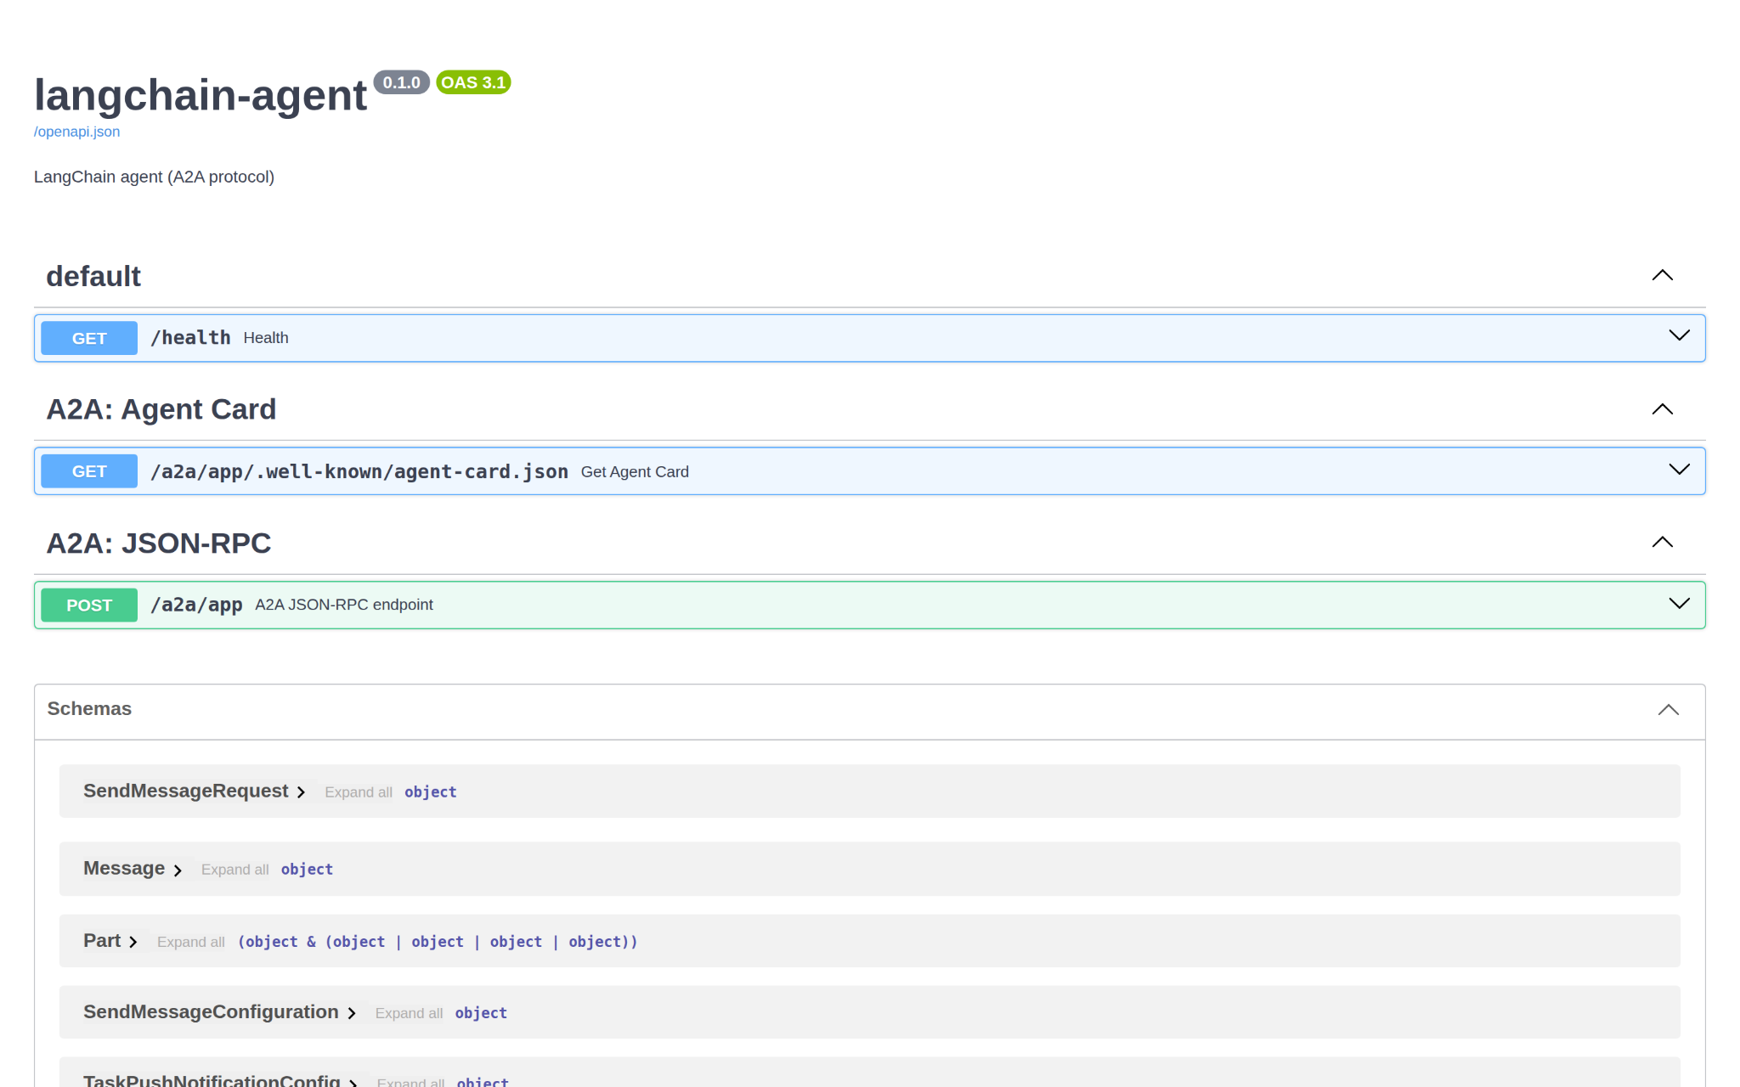The width and height of the screenshot is (1740, 1087).
Task: Click Expand all for SendMessageRequest
Action: tap(359, 792)
